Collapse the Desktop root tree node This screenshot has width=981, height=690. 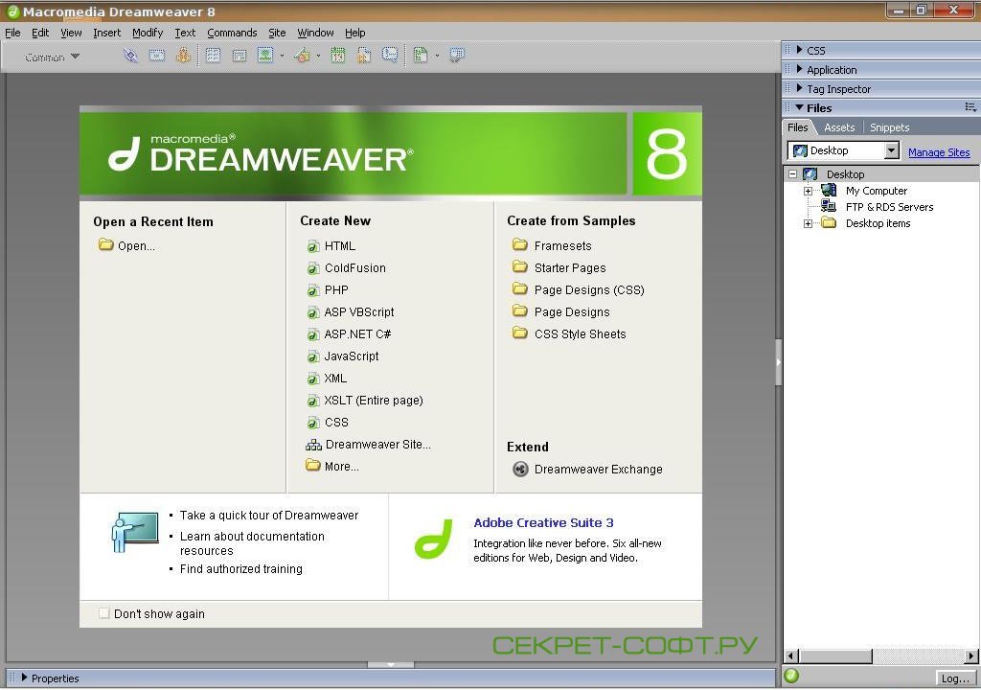(792, 174)
